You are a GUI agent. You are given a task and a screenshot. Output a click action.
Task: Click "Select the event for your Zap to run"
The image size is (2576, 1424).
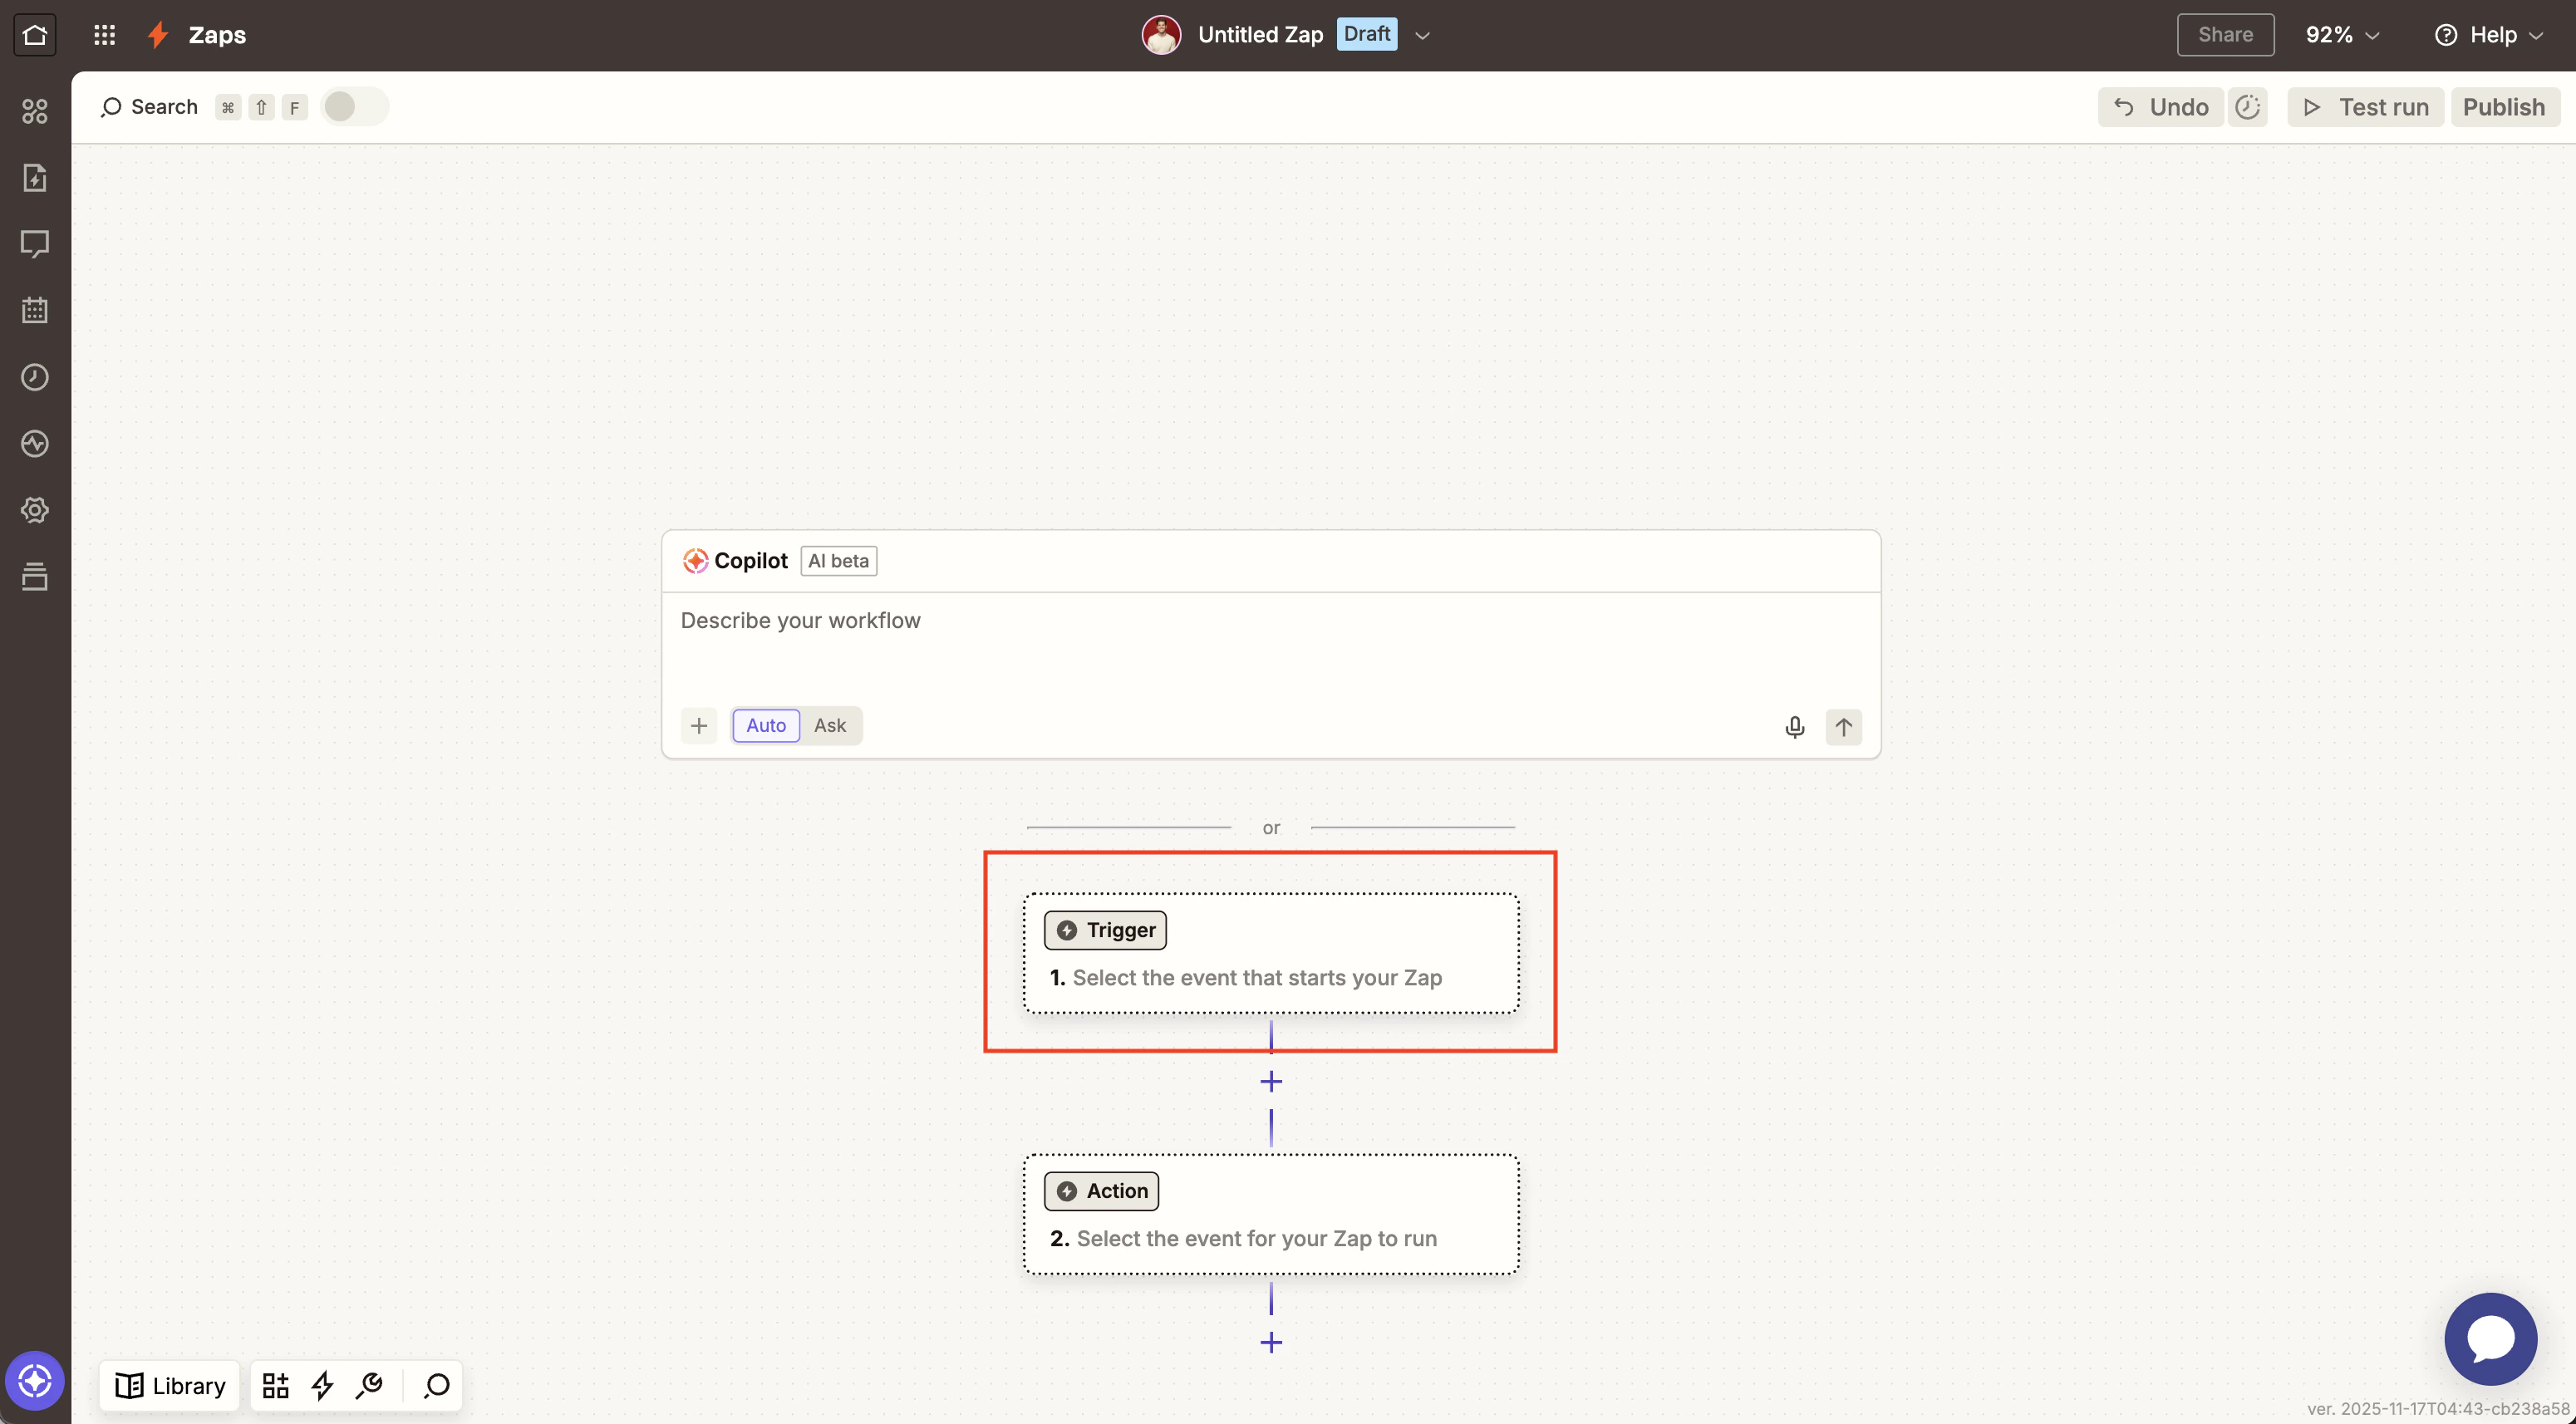click(1256, 1239)
